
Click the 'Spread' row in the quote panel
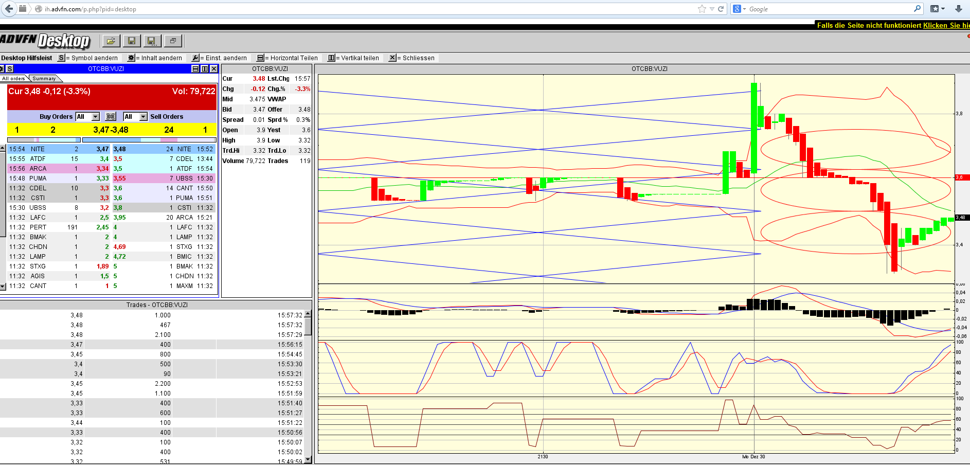coord(266,120)
